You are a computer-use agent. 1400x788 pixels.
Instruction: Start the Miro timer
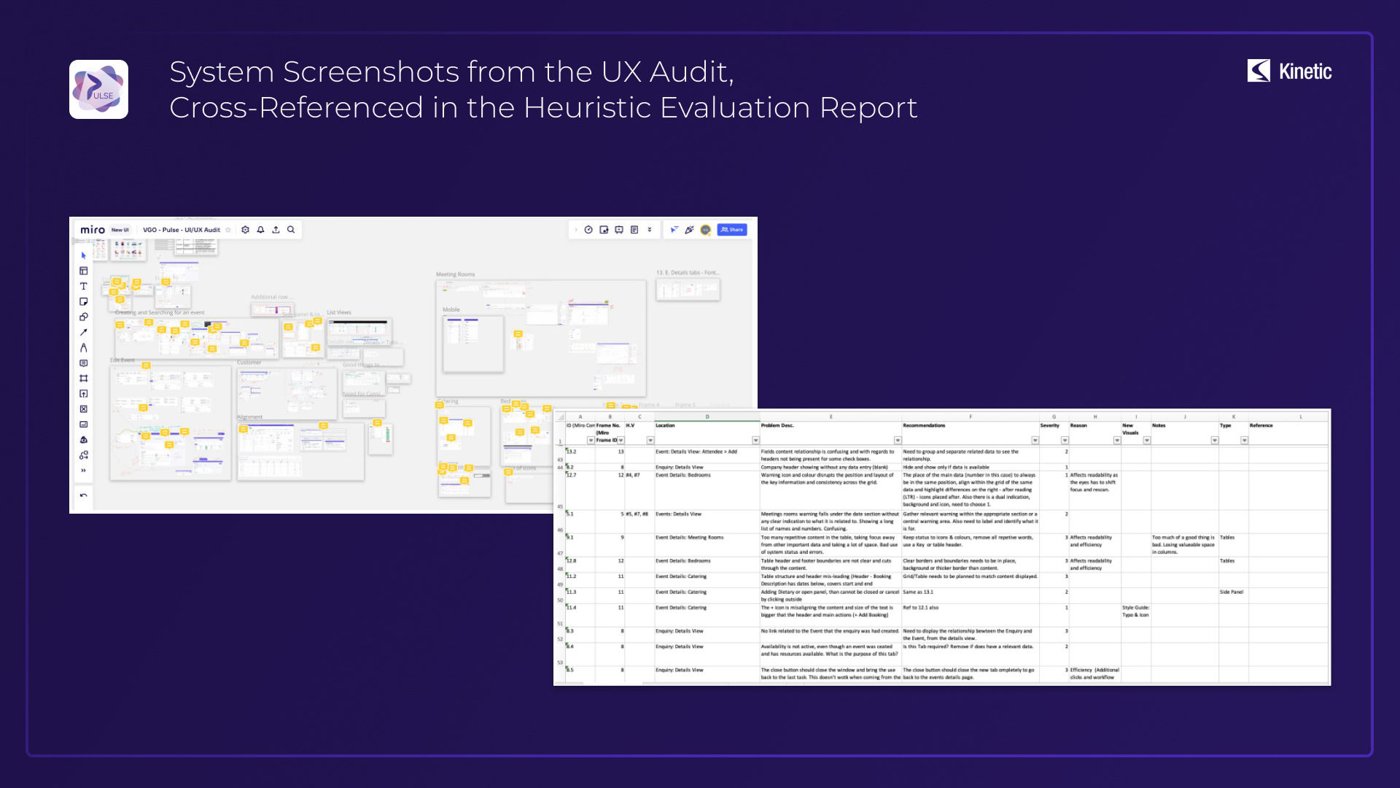tap(588, 230)
